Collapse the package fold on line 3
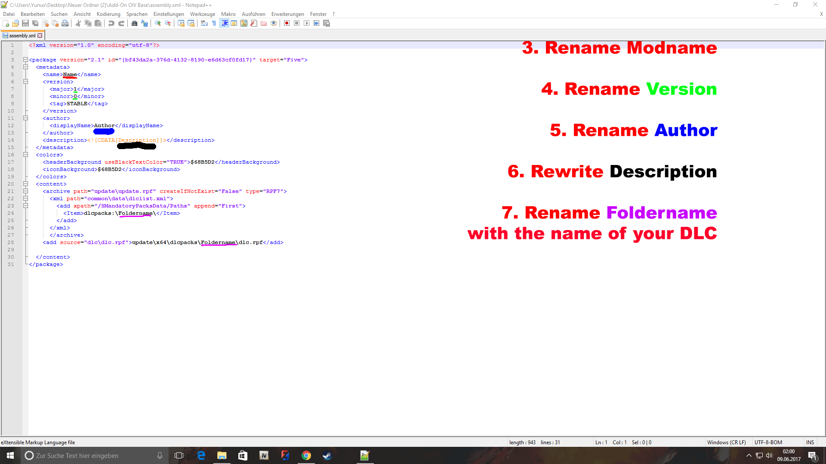Screen dimensions: 826x464 (25, 60)
